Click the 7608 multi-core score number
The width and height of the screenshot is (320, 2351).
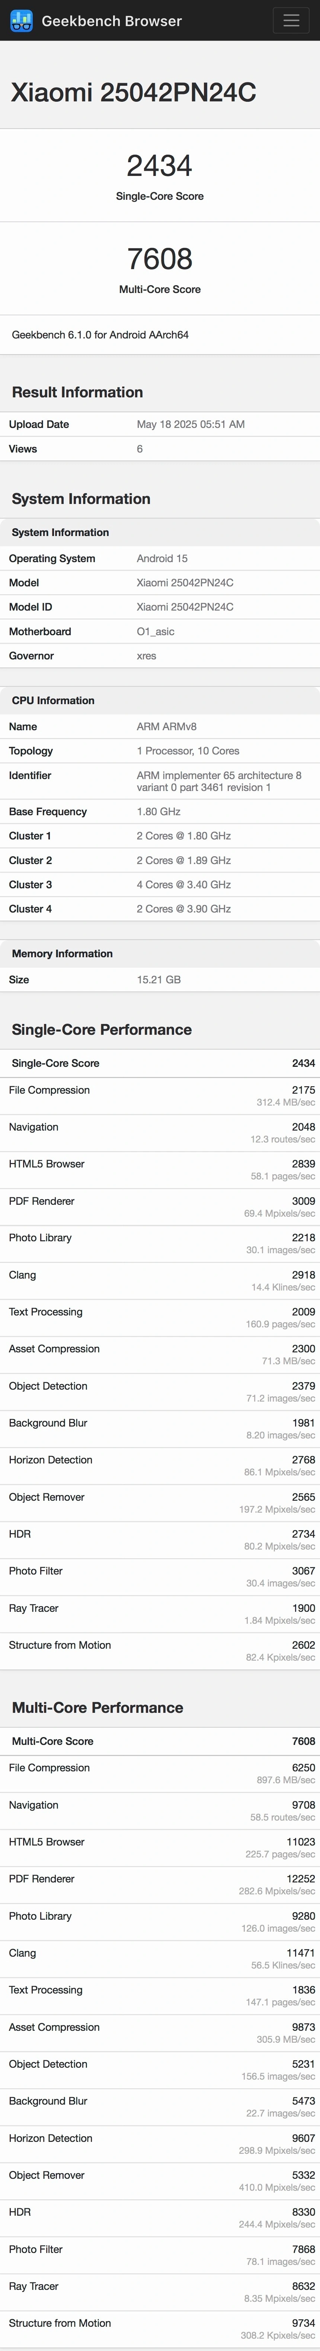(160, 258)
